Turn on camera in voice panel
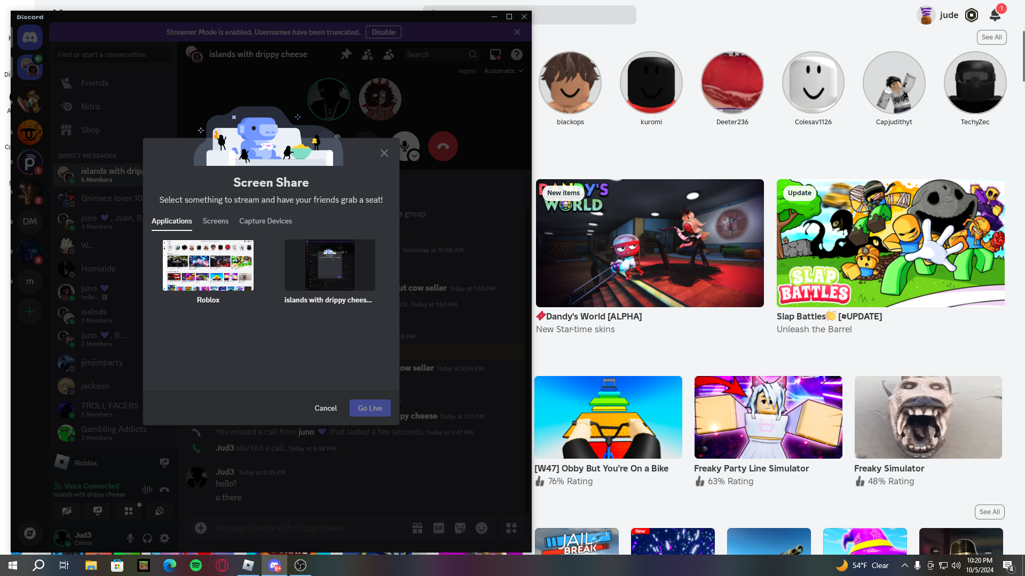The height and width of the screenshot is (576, 1025). click(67, 511)
